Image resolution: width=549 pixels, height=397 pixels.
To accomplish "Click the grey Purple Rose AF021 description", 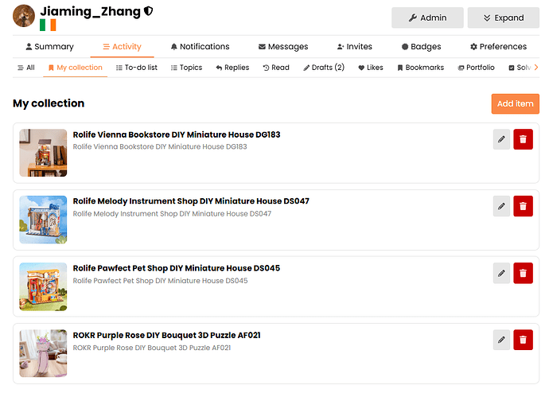I will point(152,348).
